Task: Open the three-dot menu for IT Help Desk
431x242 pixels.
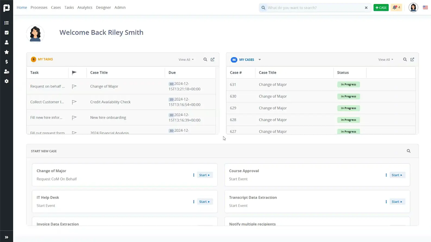Action: pyautogui.click(x=194, y=202)
